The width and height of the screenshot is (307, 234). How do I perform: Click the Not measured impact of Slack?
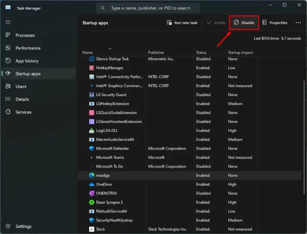(x=240, y=229)
